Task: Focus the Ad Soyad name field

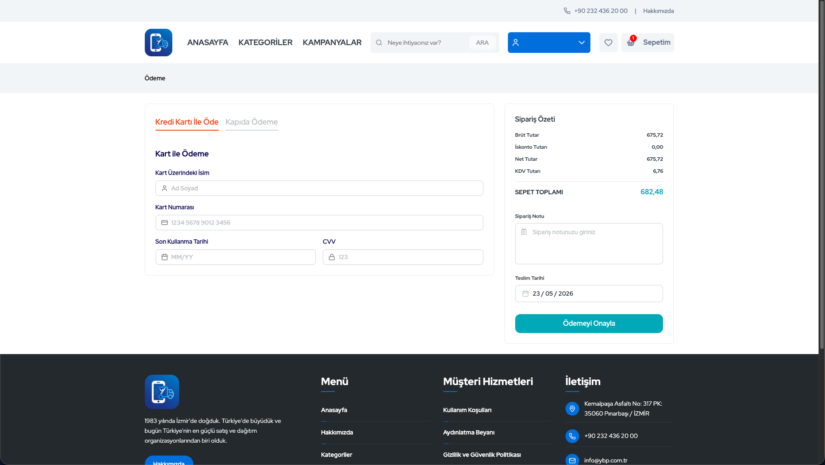Action: [319, 188]
